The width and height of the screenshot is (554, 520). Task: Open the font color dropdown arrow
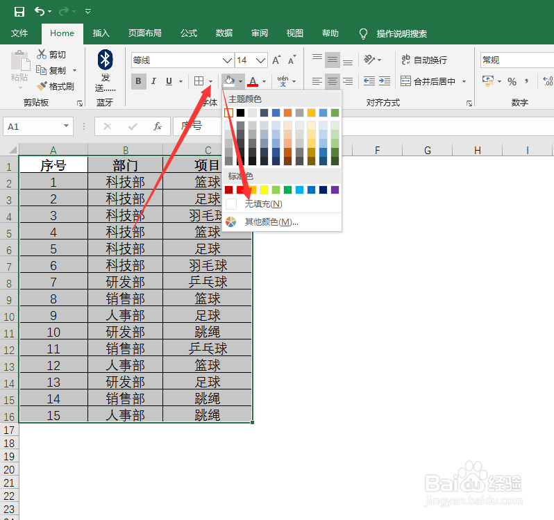click(x=265, y=82)
